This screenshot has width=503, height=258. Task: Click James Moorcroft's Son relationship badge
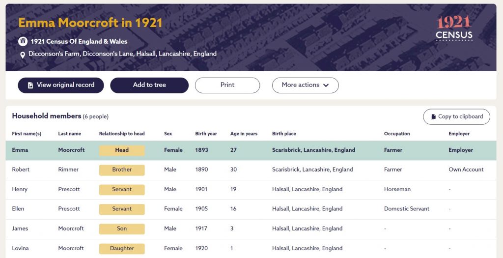[122, 229]
